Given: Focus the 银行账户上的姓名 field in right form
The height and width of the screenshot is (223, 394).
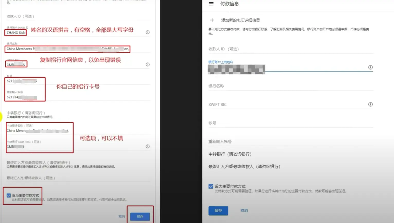Looking at the screenshot, I should point(291,68).
